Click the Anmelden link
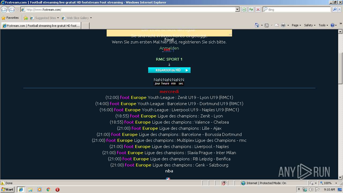Viewport: 343px width, 193px height. pos(169,48)
